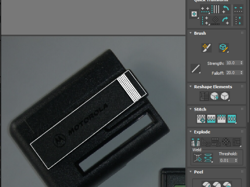Activate the Target Weld tool
250x187 pixels.
click(x=198, y=158)
